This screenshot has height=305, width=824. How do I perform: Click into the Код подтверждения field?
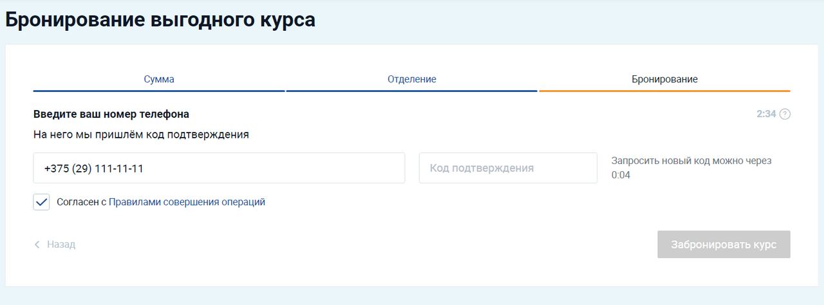tap(508, 168)
